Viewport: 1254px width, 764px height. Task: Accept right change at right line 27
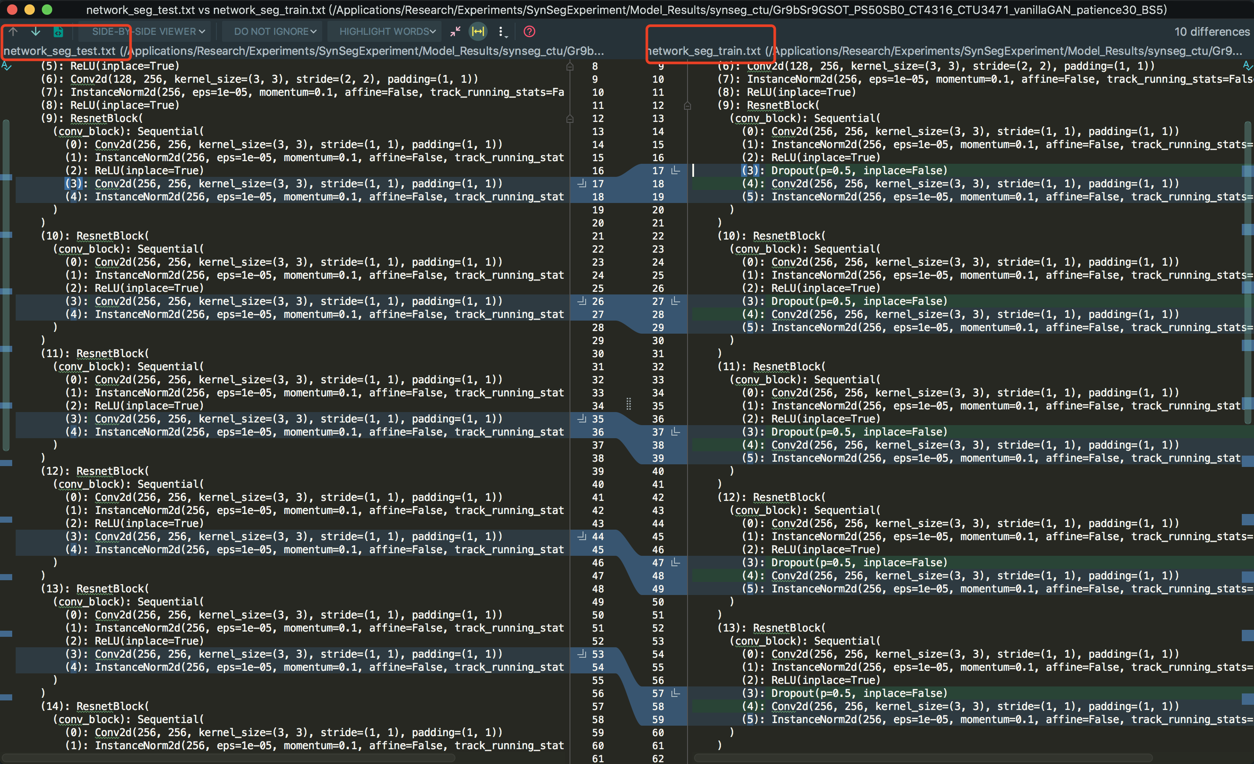click(x=676, y=301)
